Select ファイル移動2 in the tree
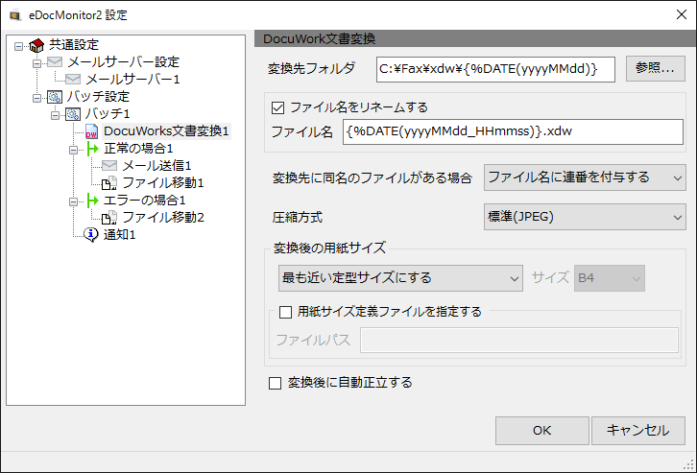The image size is (697, 473). pyautogui.click(x=162, y=217)
